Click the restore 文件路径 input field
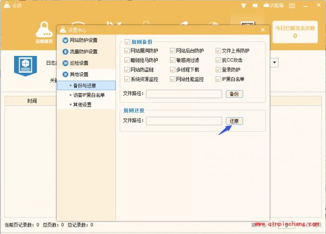Image resolution: width=326 pixels, height=234 pixels. 184,121
